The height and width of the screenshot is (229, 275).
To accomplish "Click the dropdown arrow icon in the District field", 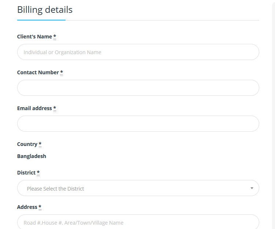I will pyautogui.click(x=252, y=188).
